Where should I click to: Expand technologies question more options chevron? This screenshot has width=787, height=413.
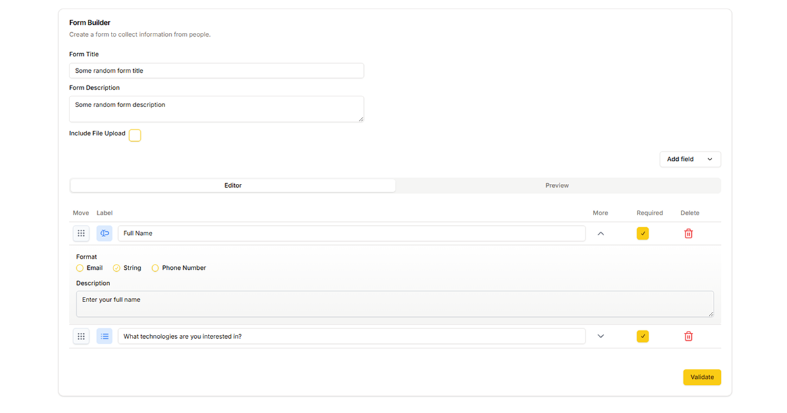[600, 336]
